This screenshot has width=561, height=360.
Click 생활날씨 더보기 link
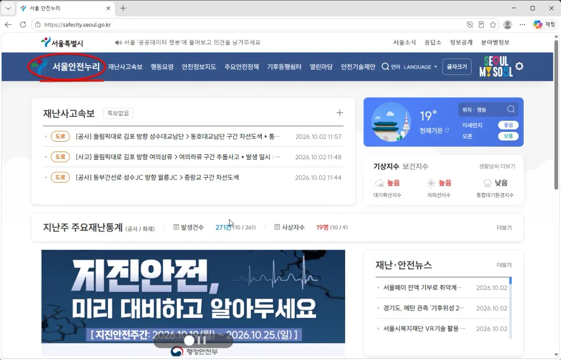[497, 166]
